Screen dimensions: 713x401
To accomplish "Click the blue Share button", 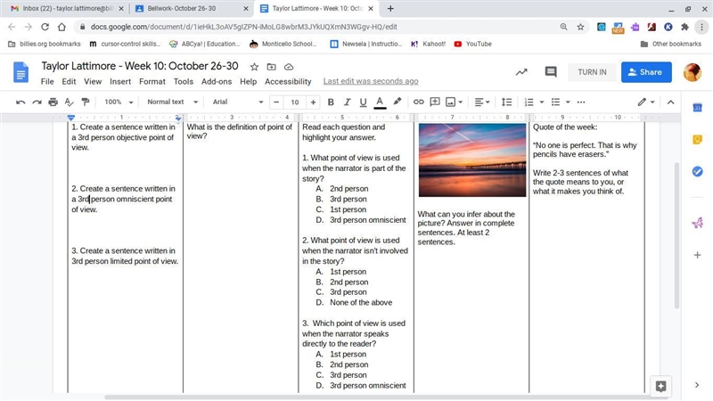I will pos(646,72).
